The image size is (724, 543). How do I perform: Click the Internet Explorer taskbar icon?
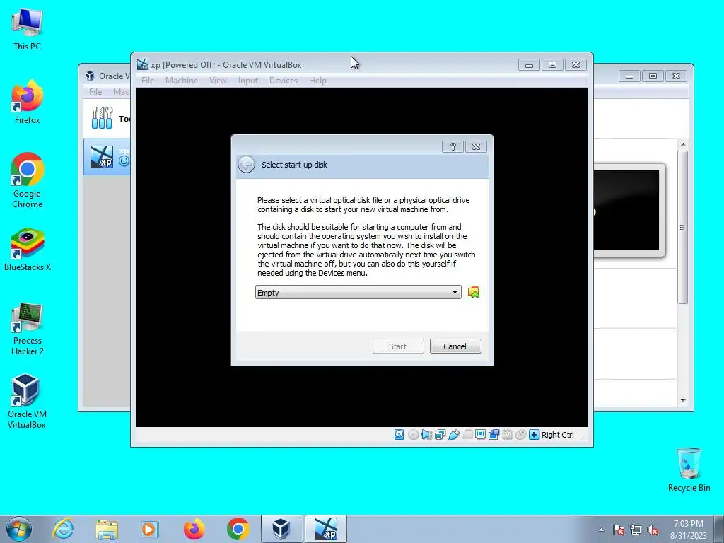63,529
